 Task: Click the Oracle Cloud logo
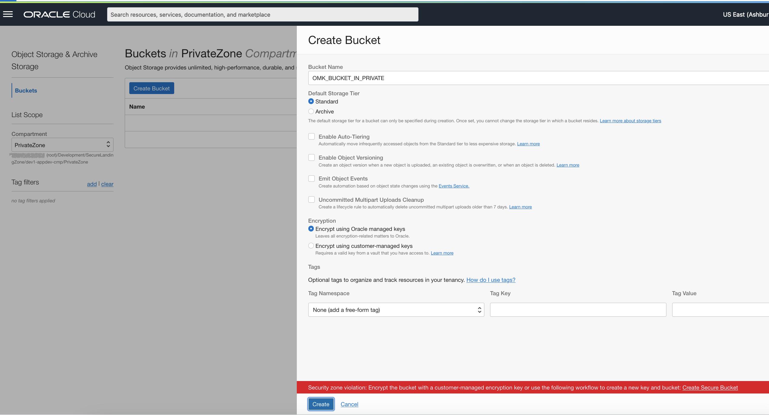(59, 14)
